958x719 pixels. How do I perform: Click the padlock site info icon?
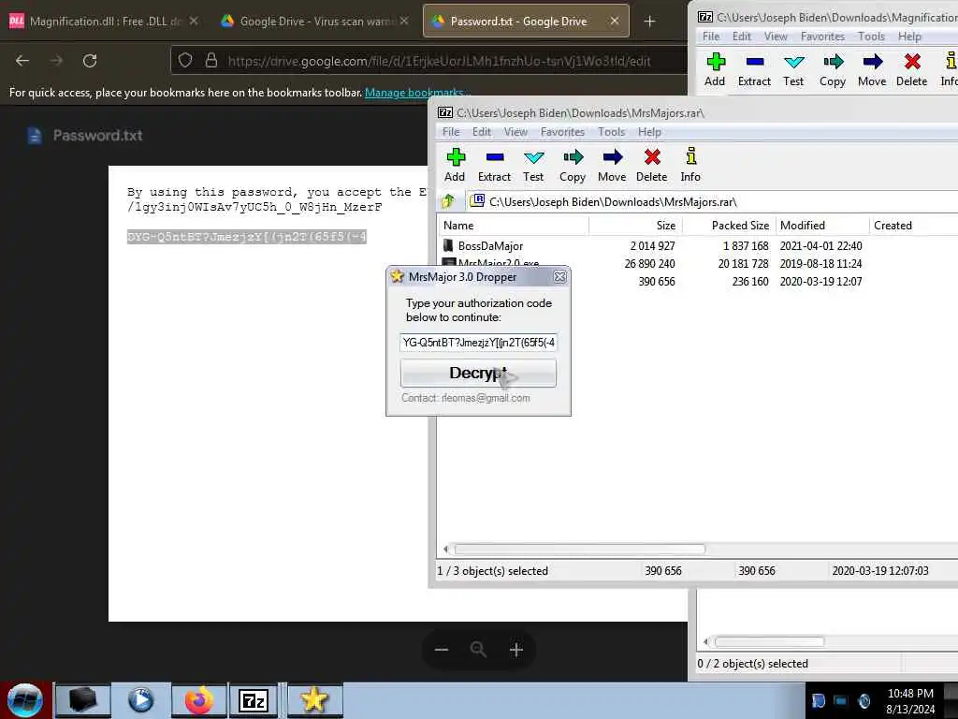coord(211,61)
